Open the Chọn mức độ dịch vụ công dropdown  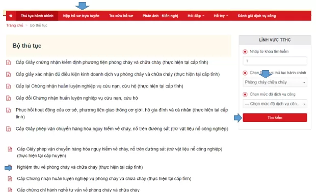tap(275, 104)
